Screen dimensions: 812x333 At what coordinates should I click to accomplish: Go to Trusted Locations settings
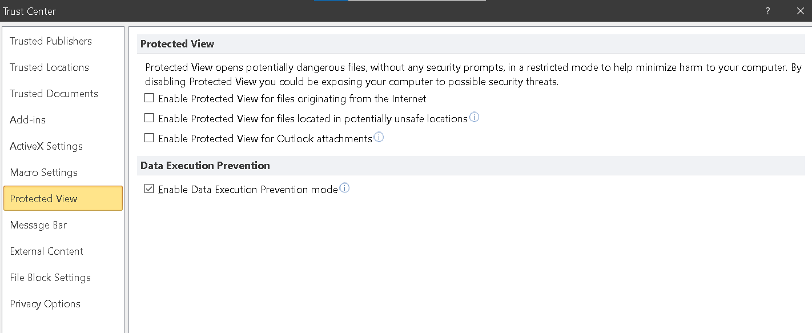coord(50,67)
